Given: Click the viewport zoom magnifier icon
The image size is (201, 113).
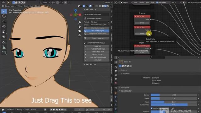Looking at the screenshot, I should 79,22.
